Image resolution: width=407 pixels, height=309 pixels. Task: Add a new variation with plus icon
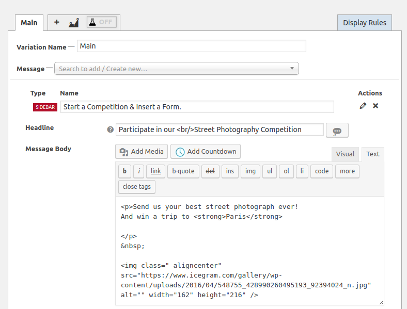57,22
